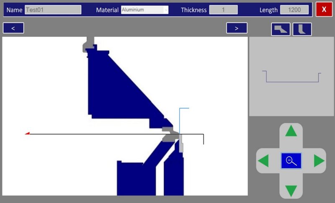Viewport: 335px width, 203px height.
Task: Go to previous bend step
Action: 13,28
